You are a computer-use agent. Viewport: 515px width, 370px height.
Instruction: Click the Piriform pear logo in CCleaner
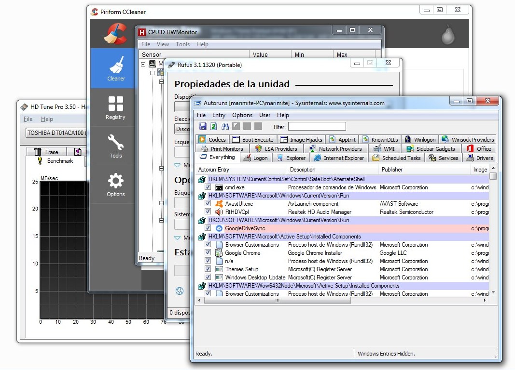(448, 34)
